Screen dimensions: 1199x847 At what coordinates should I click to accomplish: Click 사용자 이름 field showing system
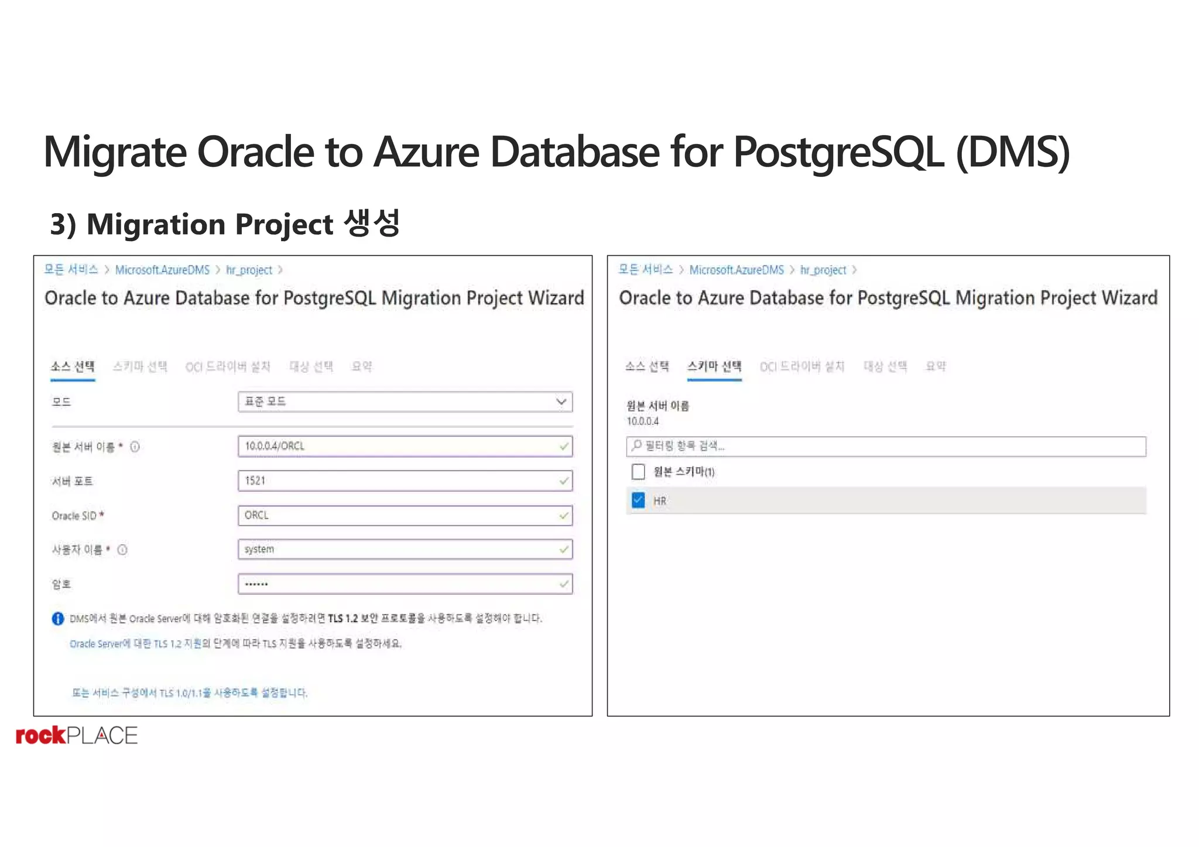point(405,550)
